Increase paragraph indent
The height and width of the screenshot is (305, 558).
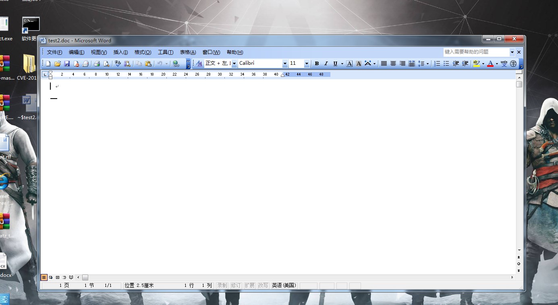(x=465, y=64)
